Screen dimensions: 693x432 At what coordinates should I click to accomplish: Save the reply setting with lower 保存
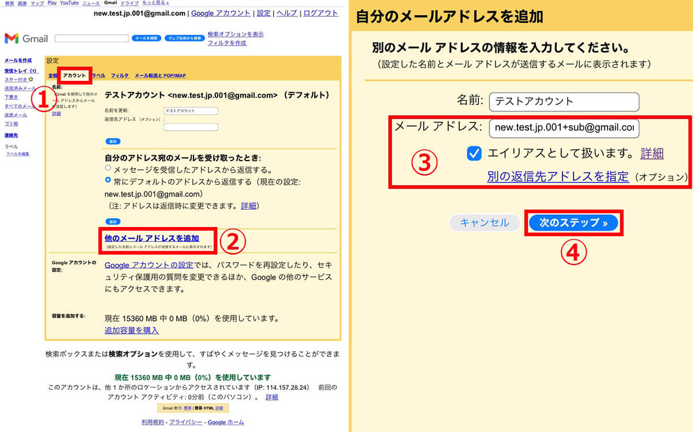pyautogui.click(x=113, y=221)
